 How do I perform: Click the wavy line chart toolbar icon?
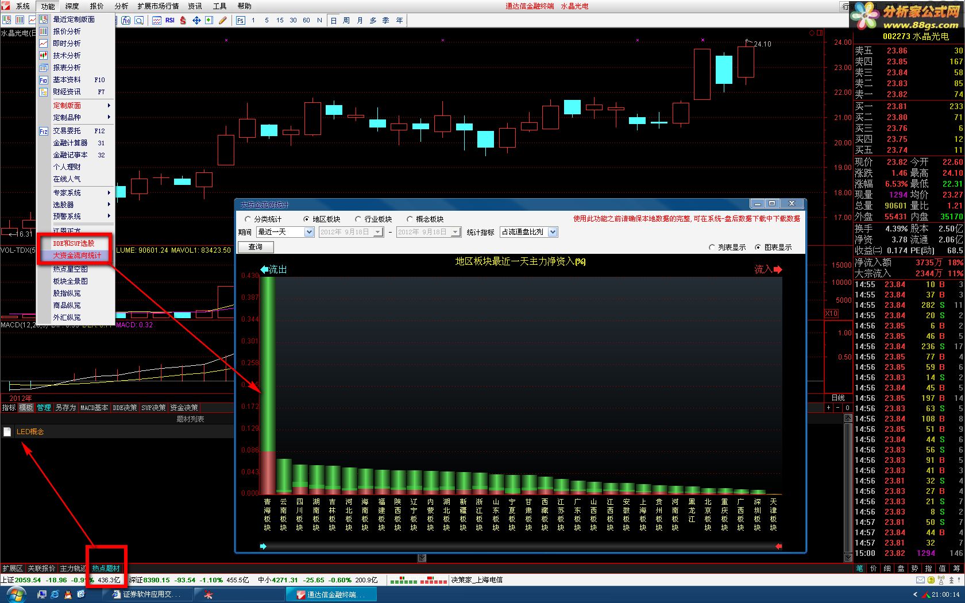[157, 20]
